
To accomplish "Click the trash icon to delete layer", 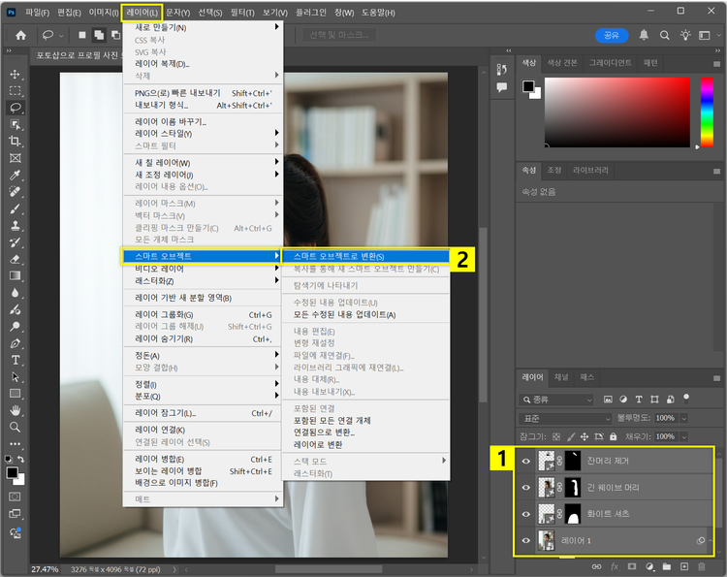I will point(702,565).
